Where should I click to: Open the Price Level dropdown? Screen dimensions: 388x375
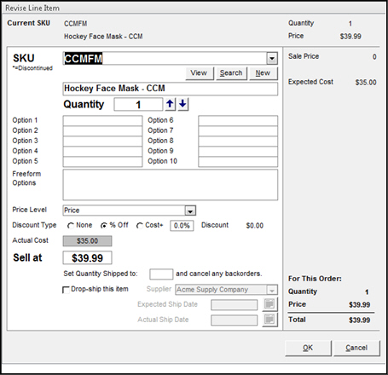(190, 211)
